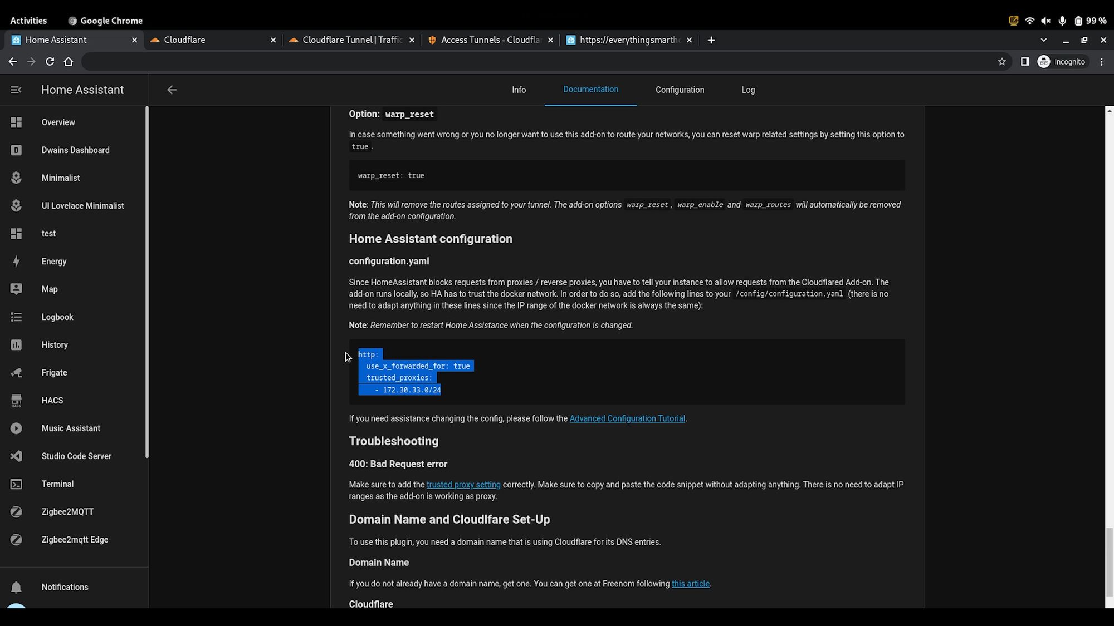Viewport: 1114px width, 626px height.
Task: Switch to Cloudflare Tunnel Traffic browser tab
Action: click(x=351, y=40)
